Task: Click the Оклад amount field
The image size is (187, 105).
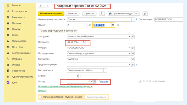Action: click(x=80, y=81)
